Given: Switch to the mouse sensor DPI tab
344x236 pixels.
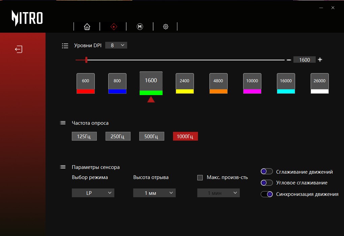Looking at the screenshot, I should (x=114, y=27).
